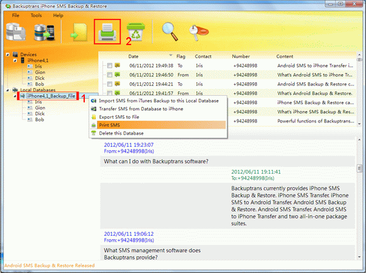Select the checkbox for the 19:44:21 message
The image size is (366, 273).
pyautogui.click(x=110, y=83)
